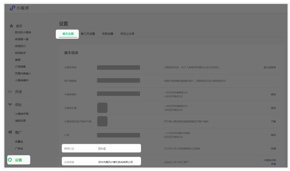Click the 去认证改名 link
Screen dimensions: 290x171
click(269, 67)
